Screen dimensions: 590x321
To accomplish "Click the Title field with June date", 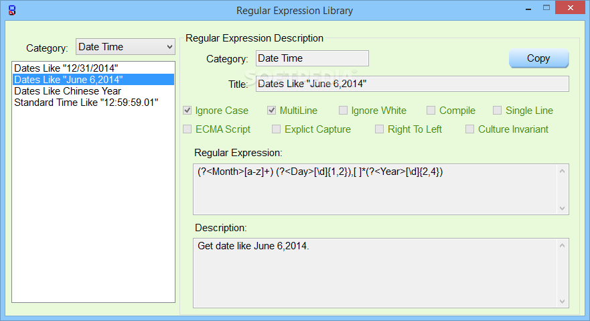I will tap(413, 84).
